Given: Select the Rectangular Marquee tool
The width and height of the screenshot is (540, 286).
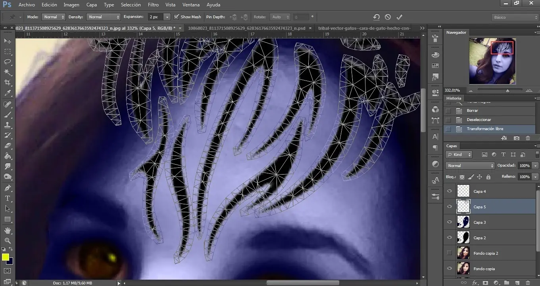Looking at the screenshot, I should [x=8, y=52].
